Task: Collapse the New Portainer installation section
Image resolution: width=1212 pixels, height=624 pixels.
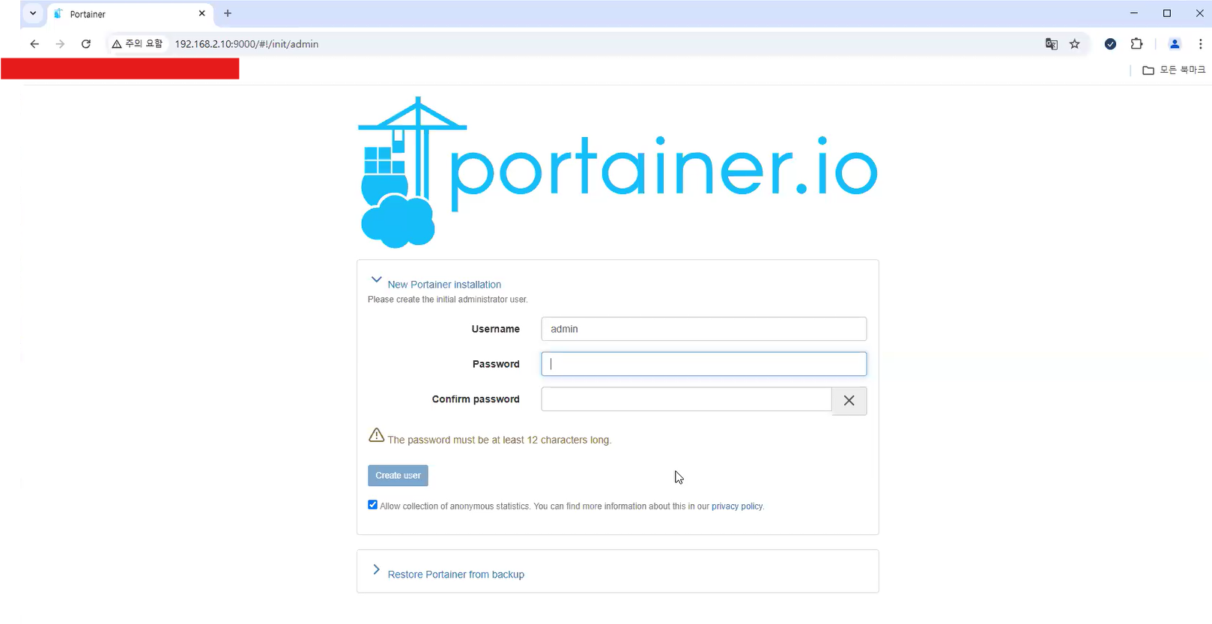Action: [x=376, y=280]
